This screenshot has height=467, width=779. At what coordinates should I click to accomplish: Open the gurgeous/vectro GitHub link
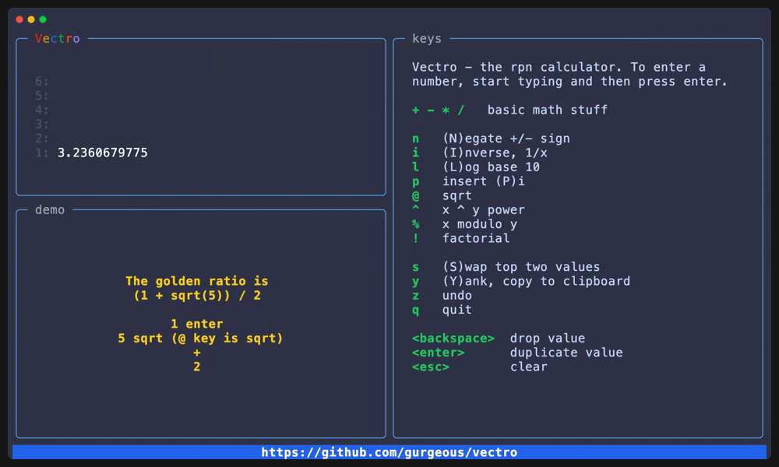pyautogui.click(x=389, y=451)
